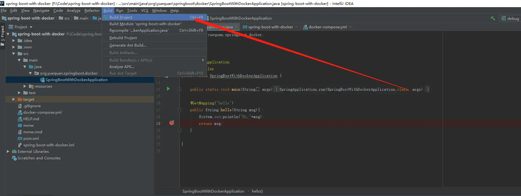Open the Edit menu
The height and width of the screenshot is (196, 521).
(14, 10)
